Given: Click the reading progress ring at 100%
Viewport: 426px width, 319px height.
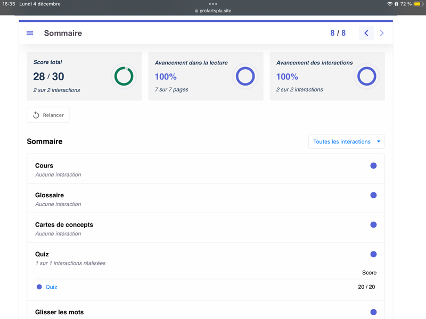Looking at the screenshot, I should pos(245,76).
